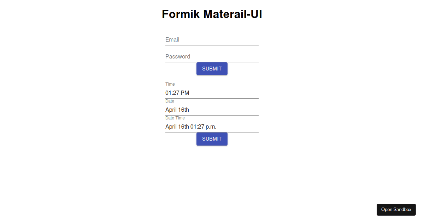Viewport: 424px width, 222px height.
Task: Click the underline beneath the Password field
Action: (212, 62)
